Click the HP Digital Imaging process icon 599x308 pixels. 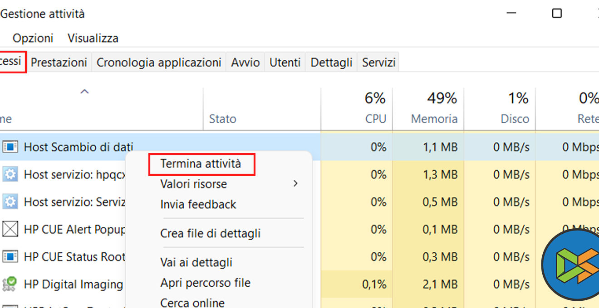click(10, 284)
